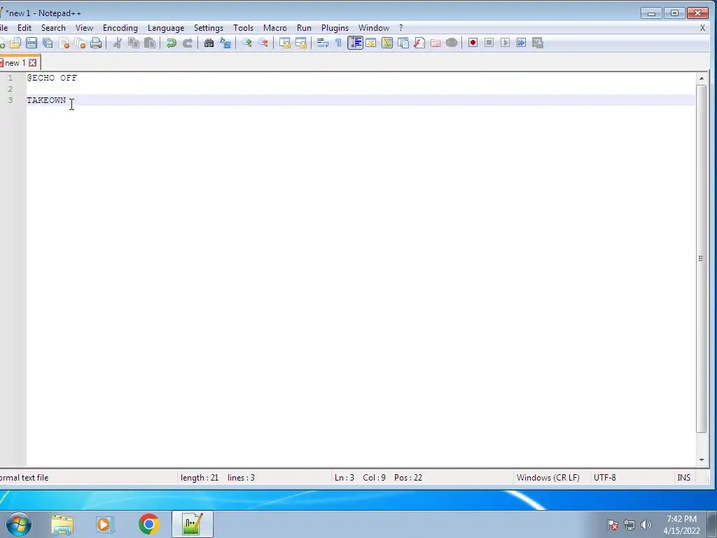Screen dimensions: 717x538
Task: Click the TAKEOWN text on line 3
Action: point(46,100)
